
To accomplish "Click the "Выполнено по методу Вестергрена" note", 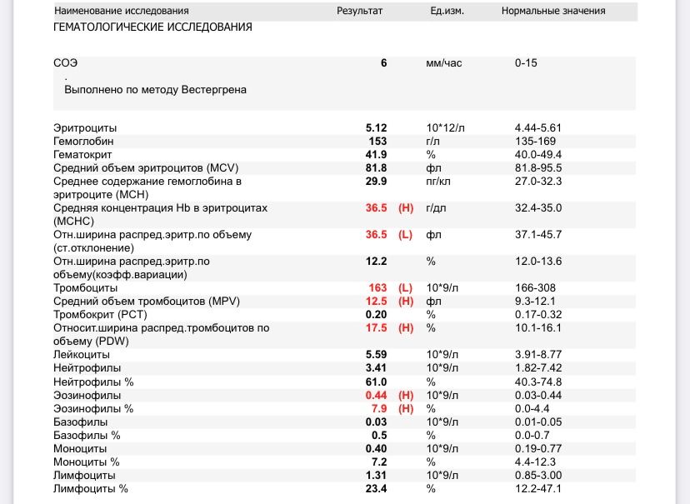I will 155,90.
